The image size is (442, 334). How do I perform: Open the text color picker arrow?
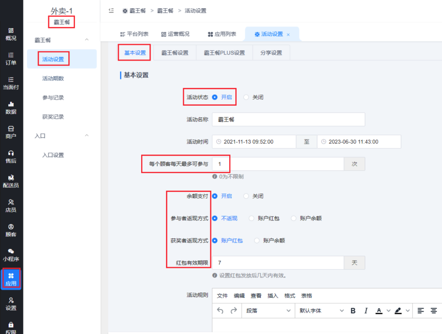[x=388, y=311]
